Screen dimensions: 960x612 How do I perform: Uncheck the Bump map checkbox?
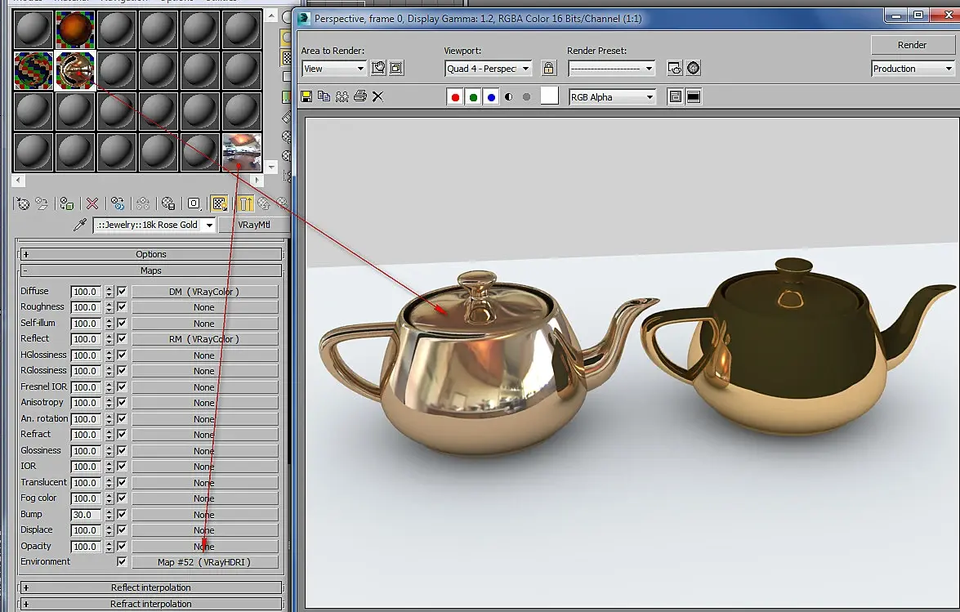coord(122,515)
